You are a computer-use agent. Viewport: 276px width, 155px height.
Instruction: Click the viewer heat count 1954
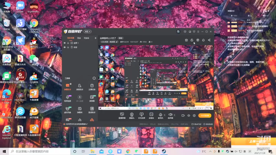[143, 42]
